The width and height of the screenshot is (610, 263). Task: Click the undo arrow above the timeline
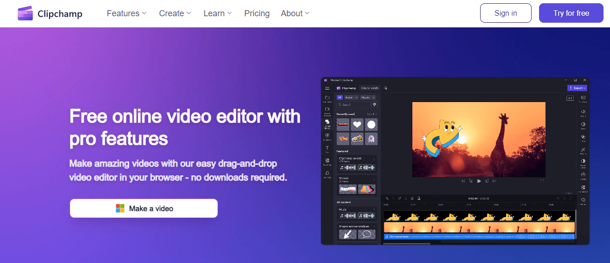point(393,199)
